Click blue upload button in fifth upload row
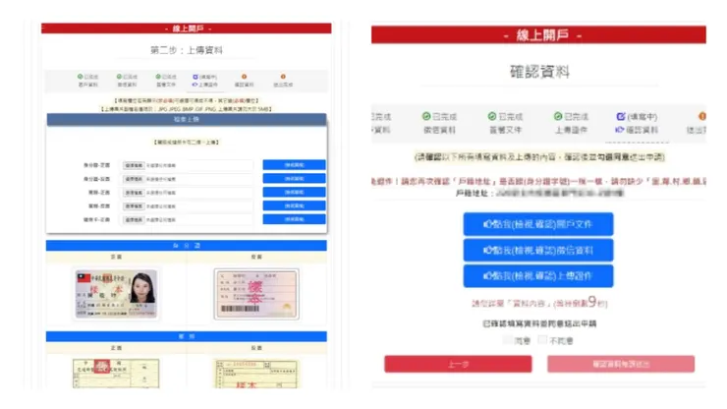 (294, 219)
